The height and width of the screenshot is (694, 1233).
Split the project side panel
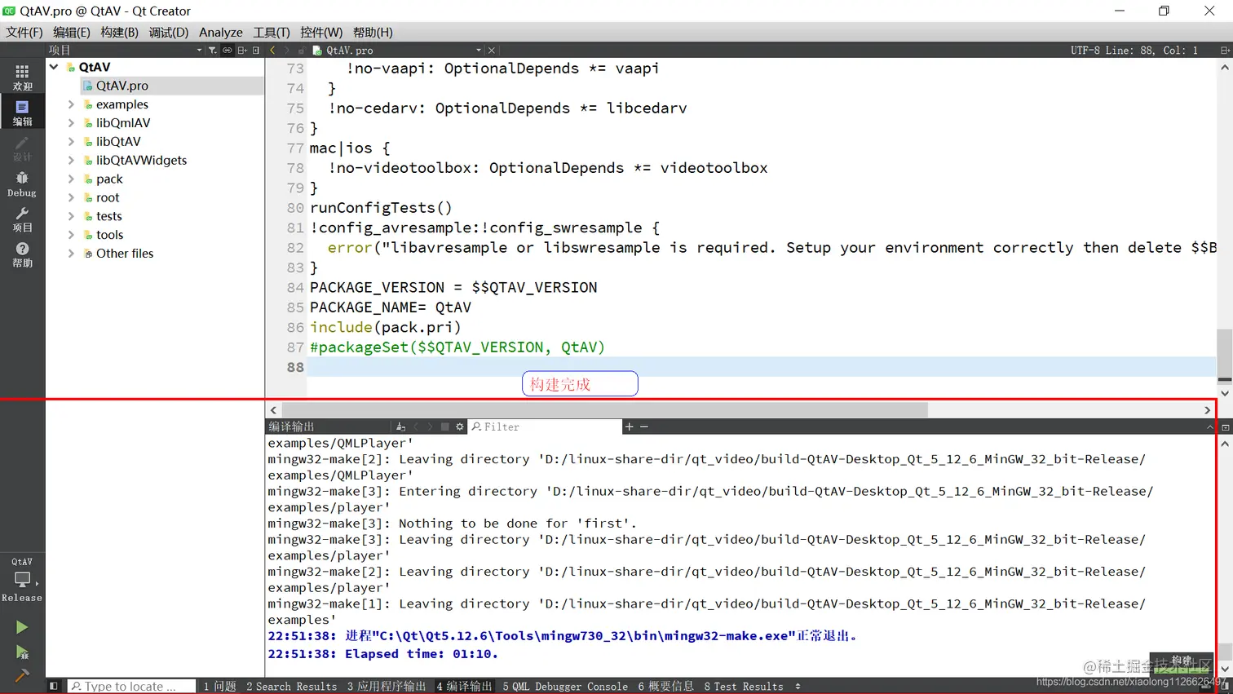tap(242, 51)
